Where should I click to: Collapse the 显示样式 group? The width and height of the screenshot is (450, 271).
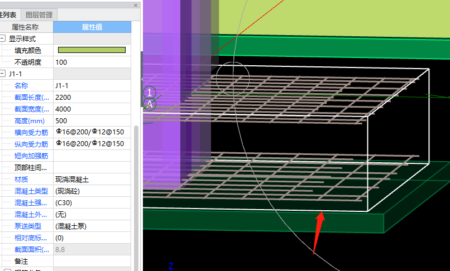tap(3, 38)
